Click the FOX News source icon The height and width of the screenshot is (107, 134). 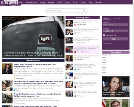[x=75, y=87]
